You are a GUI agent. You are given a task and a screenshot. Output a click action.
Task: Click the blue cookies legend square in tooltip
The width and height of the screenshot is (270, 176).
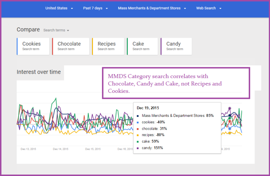[138, 122]
